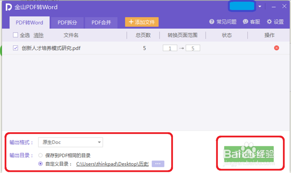Viewport: 291px width, 173px height.
Task: Click the browse folder ellipsis button
Action: (158, 164)
